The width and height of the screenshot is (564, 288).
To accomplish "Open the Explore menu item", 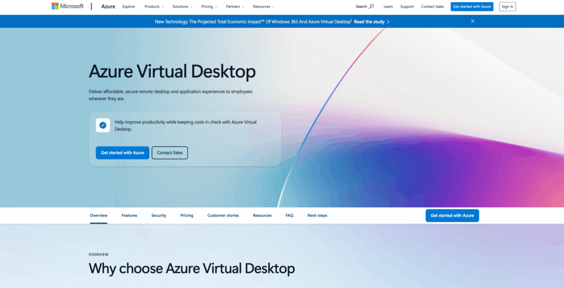I will (x=128, y=7).
